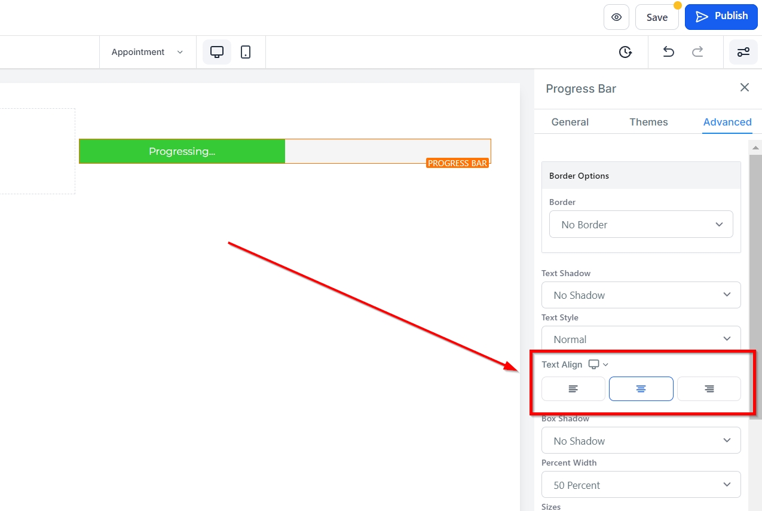Viewport: 762px width, 511px height.
Task: Switch to mobile view
Action: (246, 52)
